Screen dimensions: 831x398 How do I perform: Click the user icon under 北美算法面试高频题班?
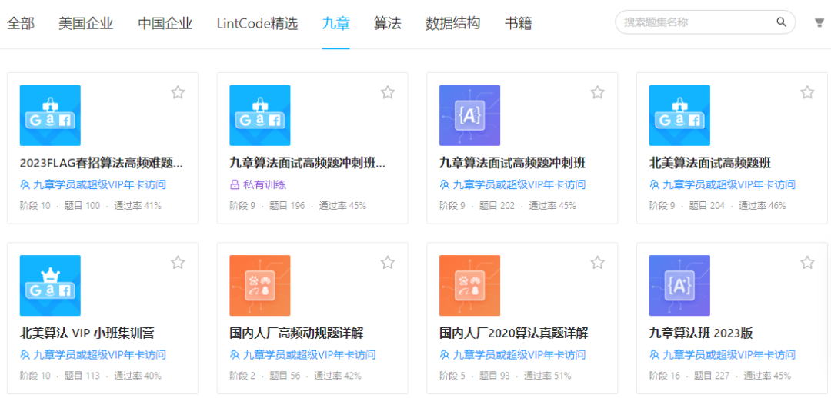655,184
